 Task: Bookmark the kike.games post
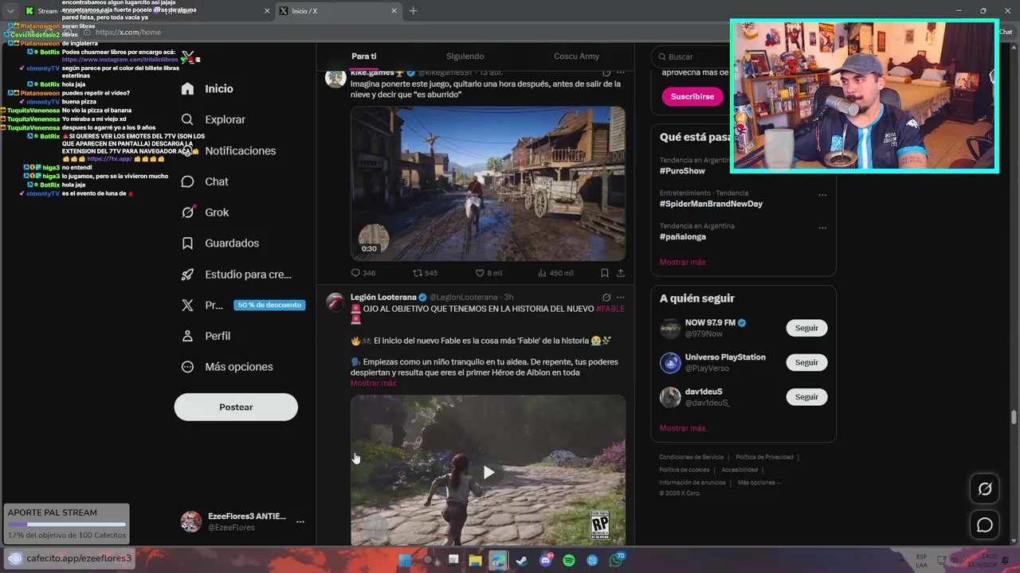coord(605,273)
